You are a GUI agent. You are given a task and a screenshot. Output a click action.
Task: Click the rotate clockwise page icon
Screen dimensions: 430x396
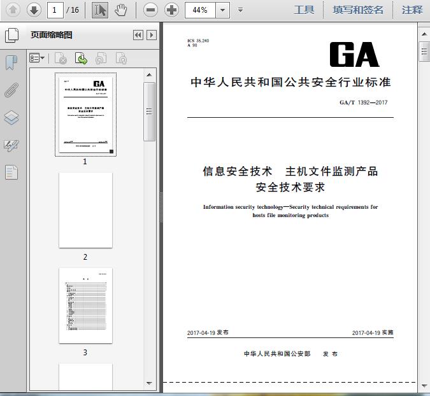(121, 59)
